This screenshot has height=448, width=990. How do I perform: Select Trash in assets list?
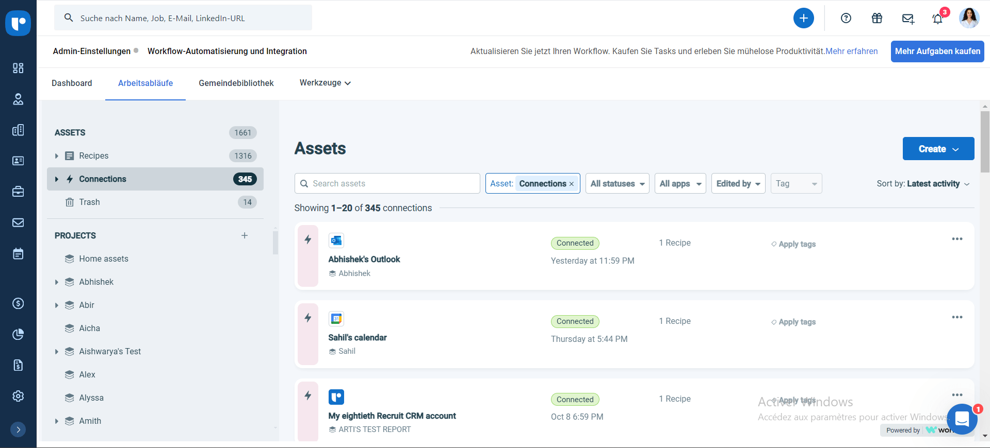[x=155, y=202]
